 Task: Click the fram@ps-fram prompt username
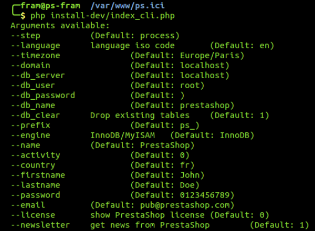(46, 6)
